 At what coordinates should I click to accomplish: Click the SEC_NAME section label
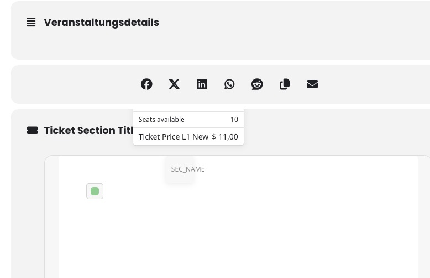pyautogui.click(x=188, y=169)
